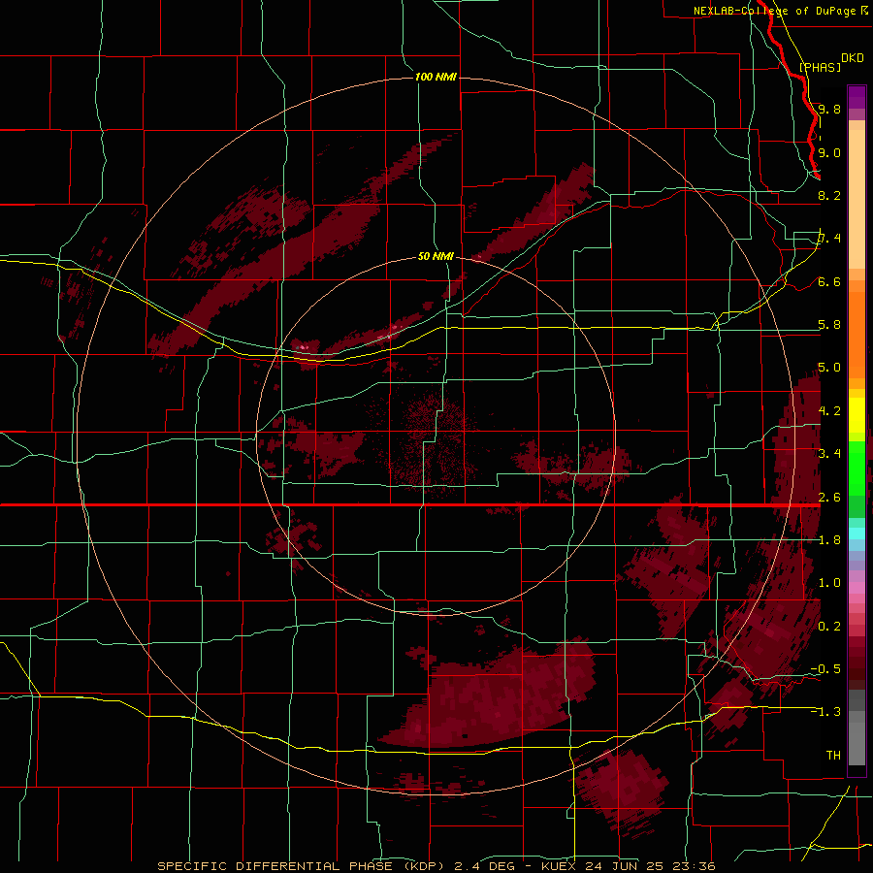
Task: Click the Specific Differential Phase caption text
Action: pyautogui.click(x=302, y=866)
